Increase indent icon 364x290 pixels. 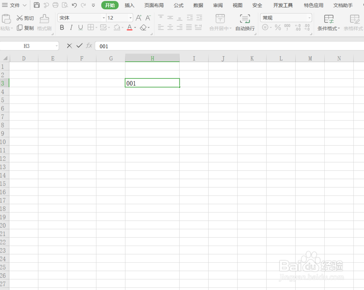[x=199, y=17]
